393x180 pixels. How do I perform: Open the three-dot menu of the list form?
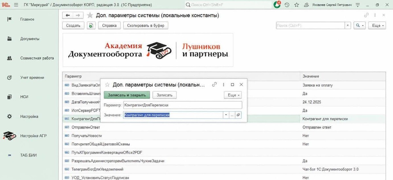click(375, 15)
